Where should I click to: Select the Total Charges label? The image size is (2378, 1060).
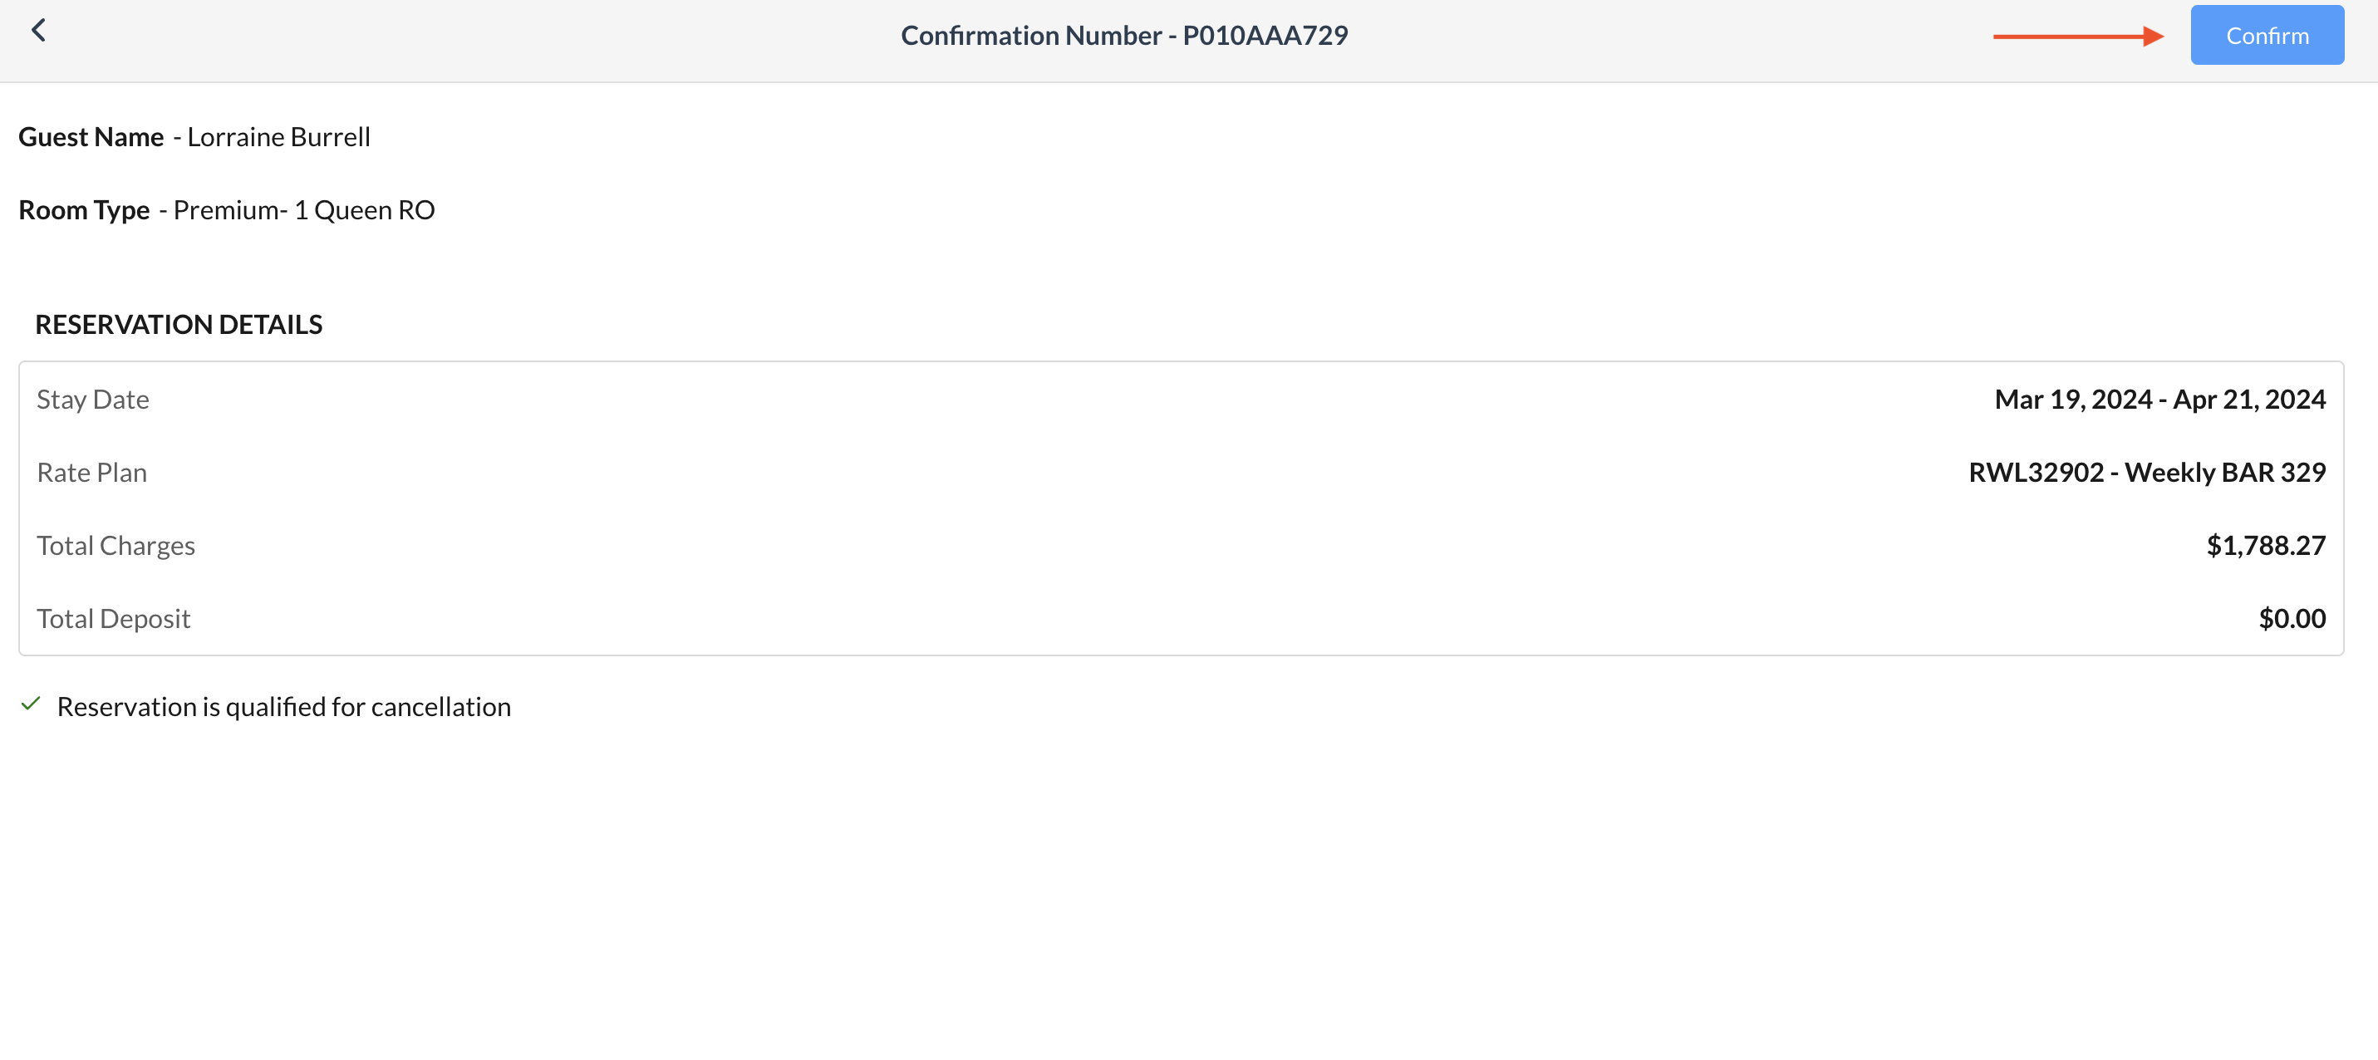tap(115, 545)
